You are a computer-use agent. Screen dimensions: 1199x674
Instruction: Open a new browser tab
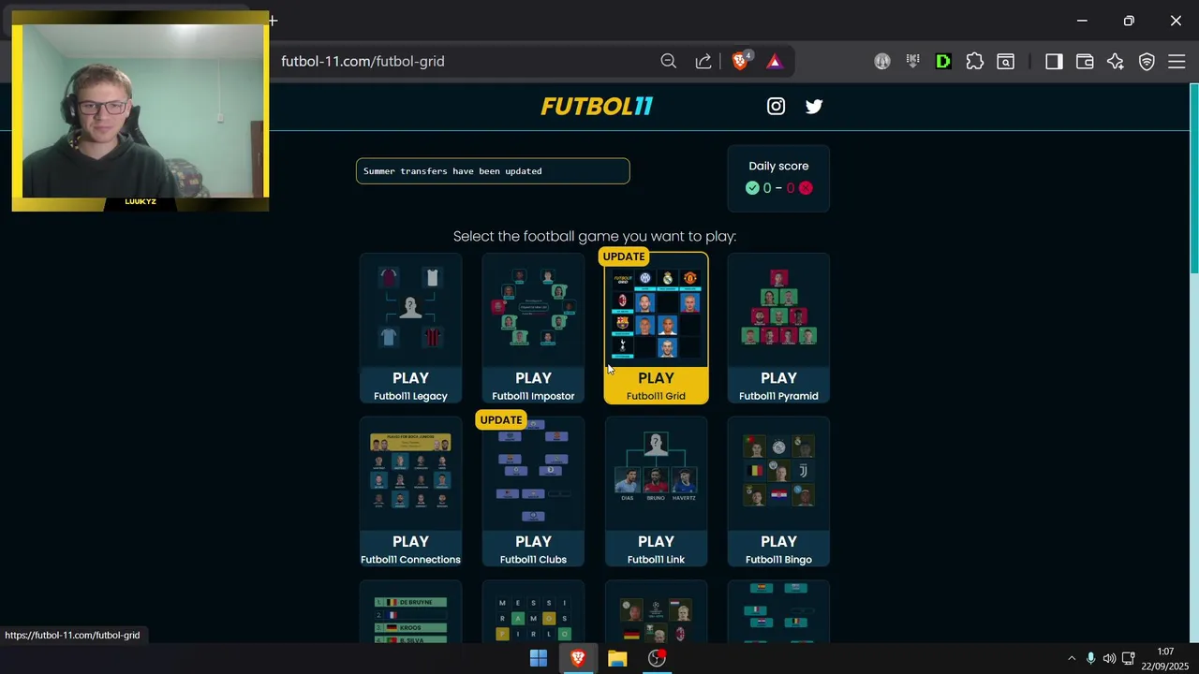pyautogui.click(x=273, y=21)
